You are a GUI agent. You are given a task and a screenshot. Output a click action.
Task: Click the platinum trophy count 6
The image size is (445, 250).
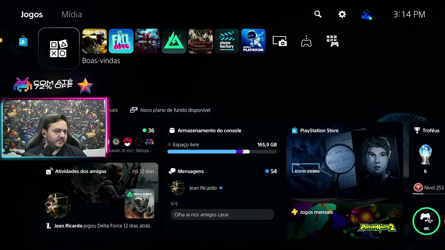click(x=425, y=171)
